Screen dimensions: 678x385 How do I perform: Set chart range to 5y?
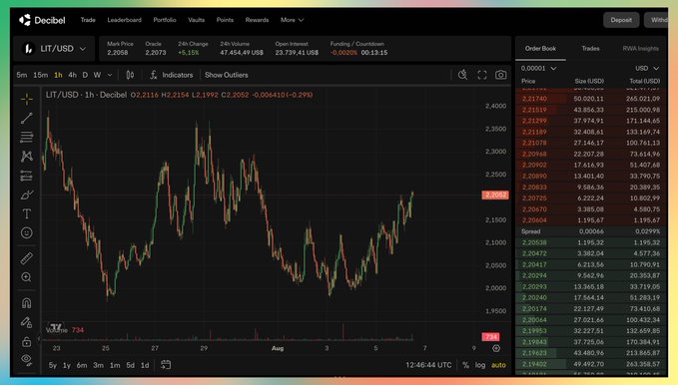53,365
